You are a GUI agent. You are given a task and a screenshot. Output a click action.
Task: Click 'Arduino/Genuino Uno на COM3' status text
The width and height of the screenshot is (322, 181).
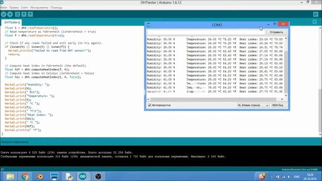300,169
